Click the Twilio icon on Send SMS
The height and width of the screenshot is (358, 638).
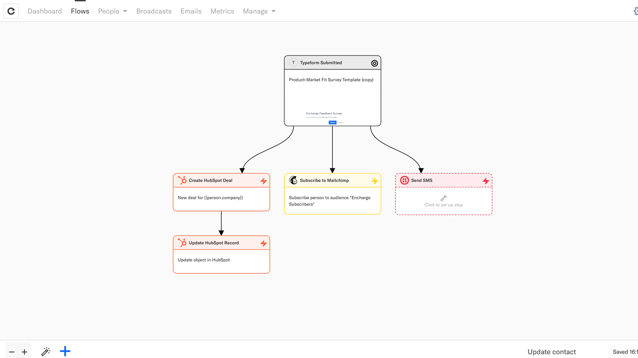[x=404, y=180]
